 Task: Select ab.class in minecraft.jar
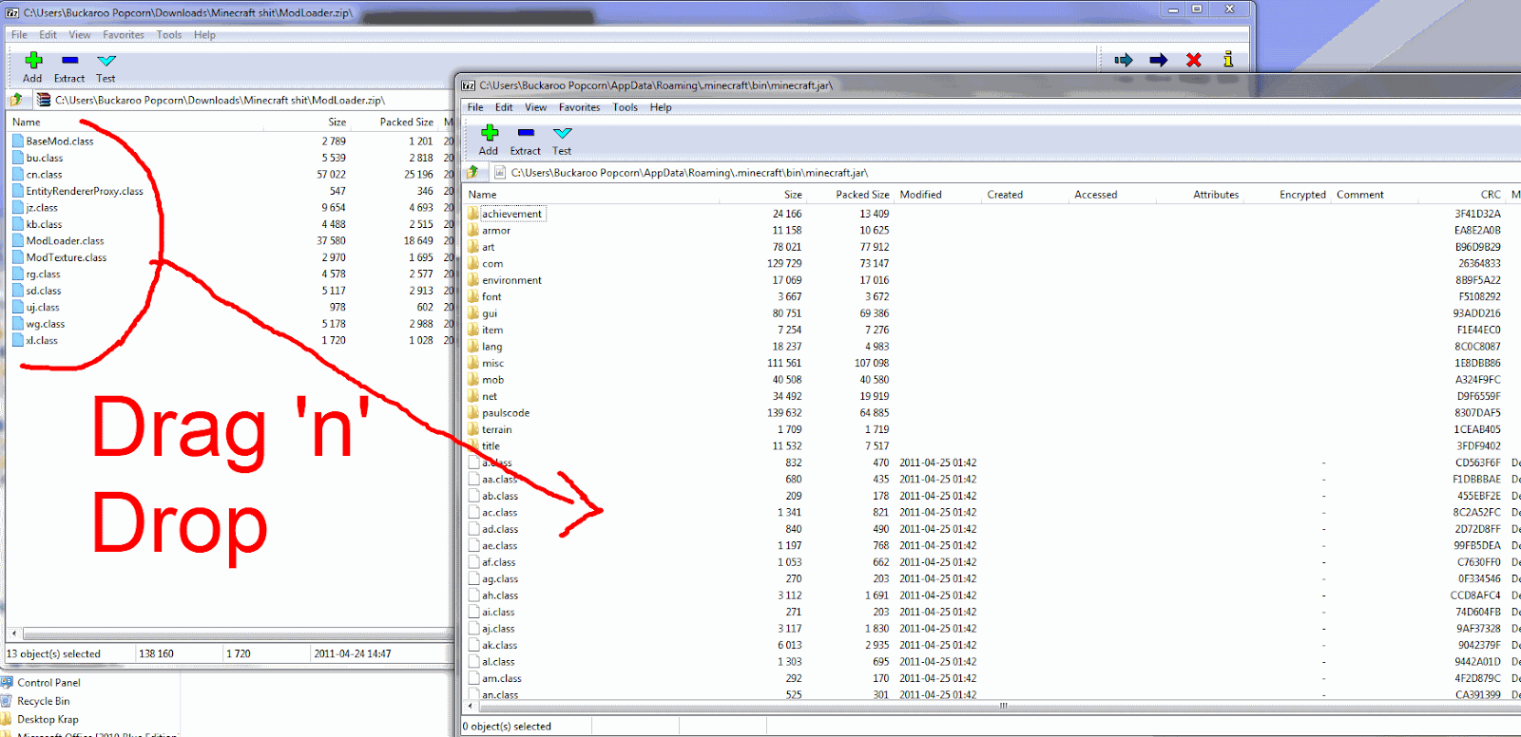click(x=500, y=496)
